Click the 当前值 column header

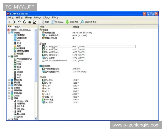tap(76, 27)
